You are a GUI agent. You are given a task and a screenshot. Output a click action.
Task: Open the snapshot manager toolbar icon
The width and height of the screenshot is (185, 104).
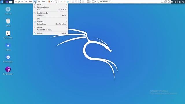pyautogui.click(x=68, y=1)
